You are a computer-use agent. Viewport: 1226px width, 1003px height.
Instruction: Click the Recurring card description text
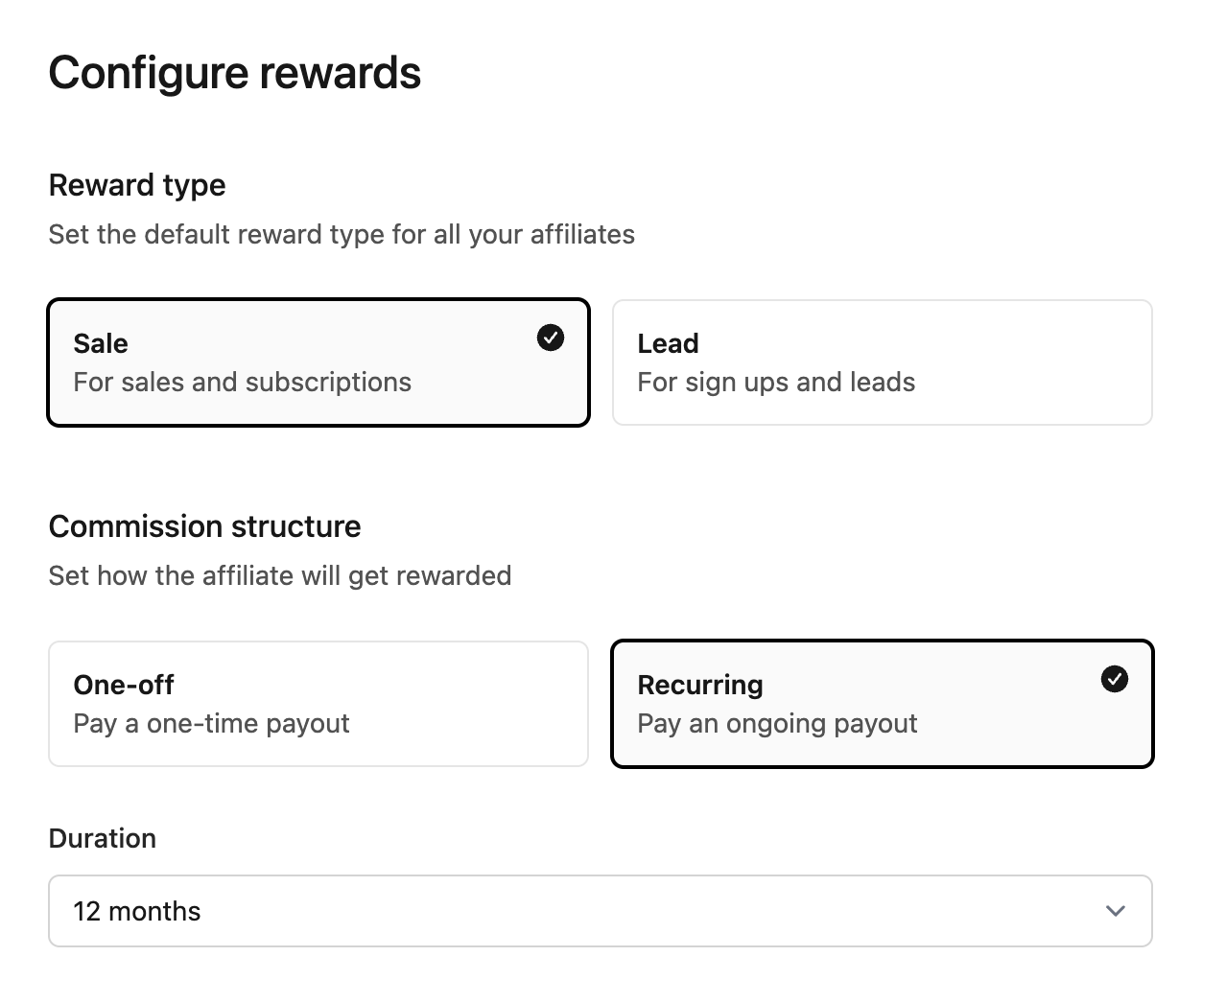tap(777, 724)
